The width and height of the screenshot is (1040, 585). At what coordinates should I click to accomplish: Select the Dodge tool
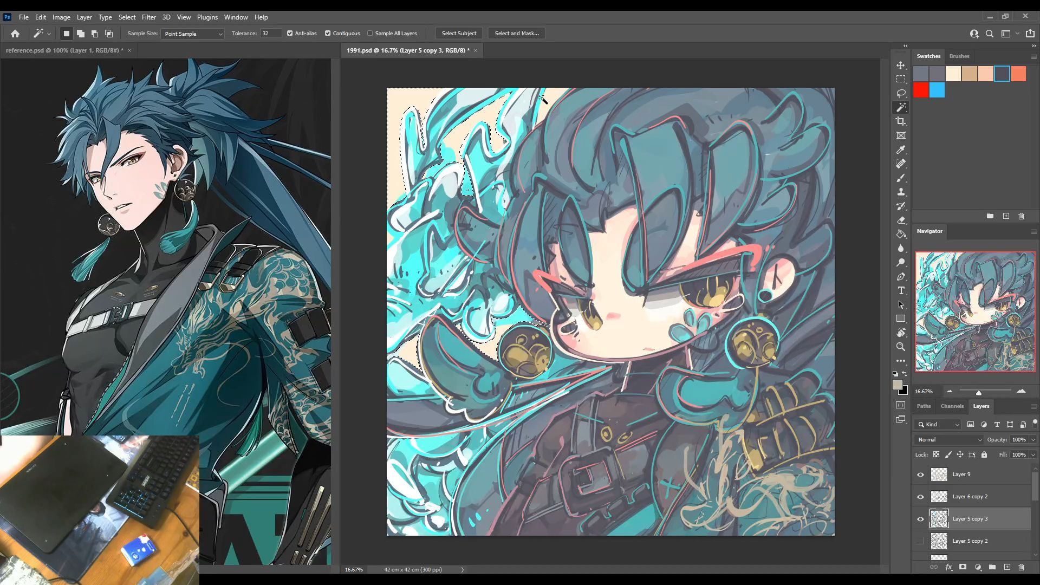[901, 262]
